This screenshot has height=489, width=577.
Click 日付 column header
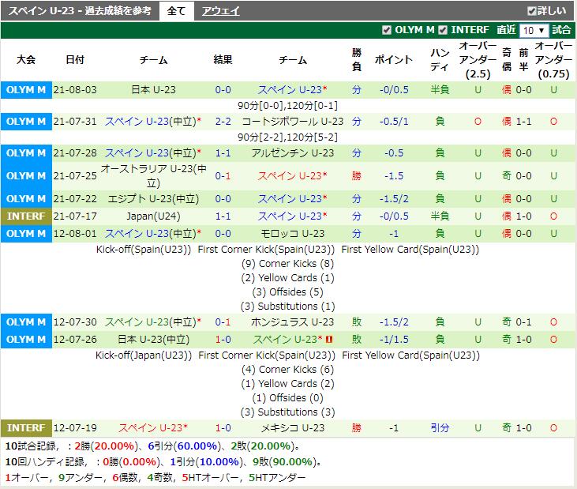[75, 60]
